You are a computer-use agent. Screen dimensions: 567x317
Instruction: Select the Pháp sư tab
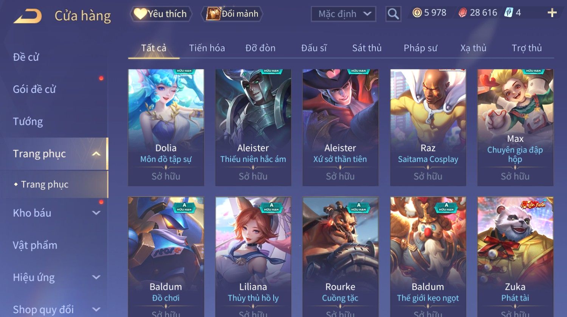[x=420, y=48]
